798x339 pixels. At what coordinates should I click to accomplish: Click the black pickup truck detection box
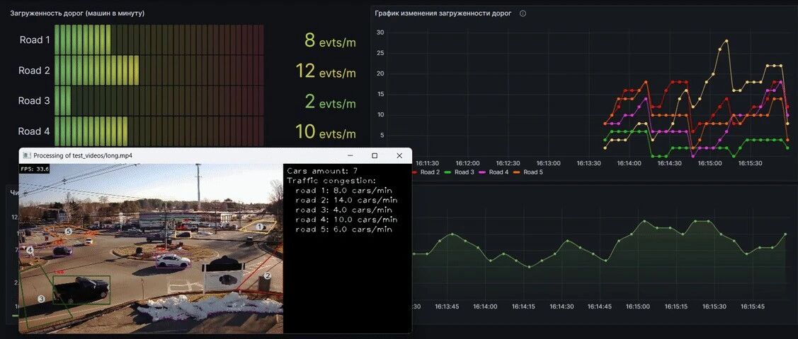click(x=81, y=290)
